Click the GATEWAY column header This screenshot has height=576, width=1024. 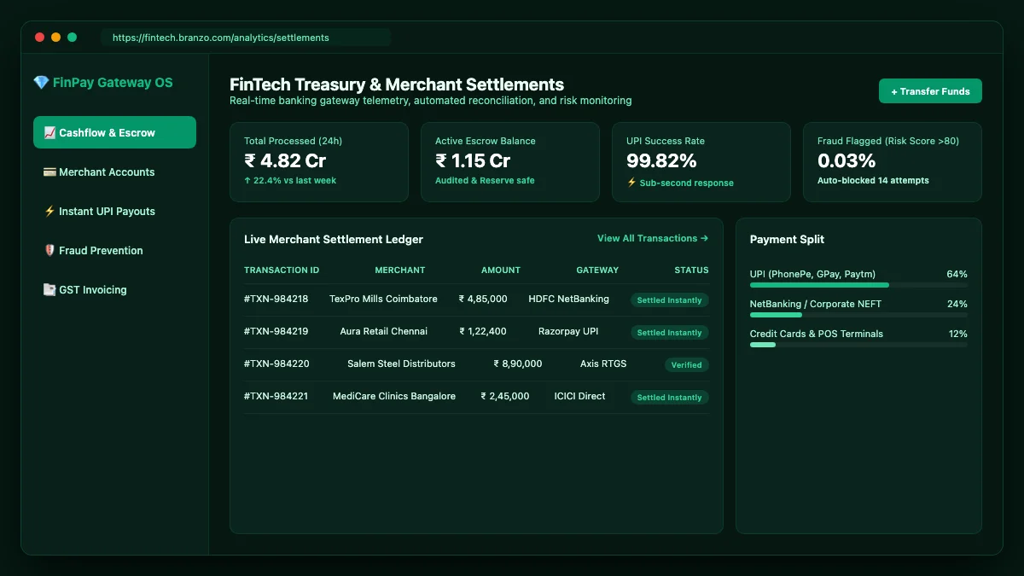(x=597, y=271)
